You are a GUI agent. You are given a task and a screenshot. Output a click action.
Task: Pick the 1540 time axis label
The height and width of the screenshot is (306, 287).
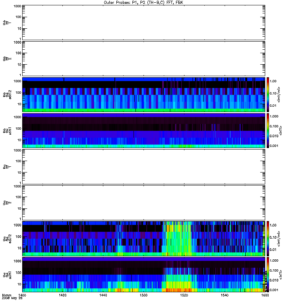pyautogui.click(x=225, y=295)
